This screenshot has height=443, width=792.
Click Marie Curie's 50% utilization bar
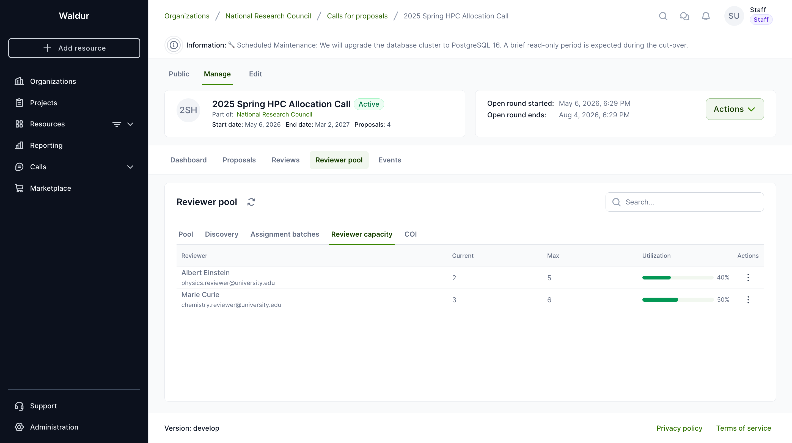click(678, 300)
